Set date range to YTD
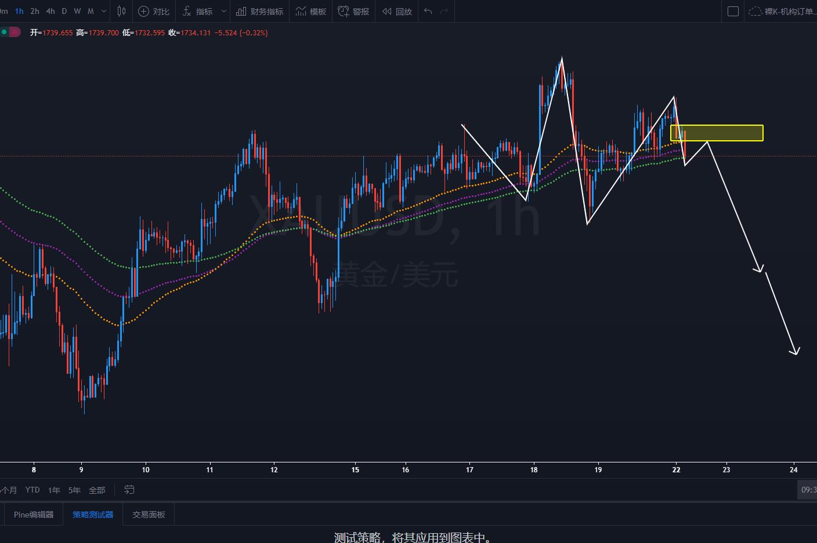Screen dimensions: 817x543 click(x=32, y=490)
